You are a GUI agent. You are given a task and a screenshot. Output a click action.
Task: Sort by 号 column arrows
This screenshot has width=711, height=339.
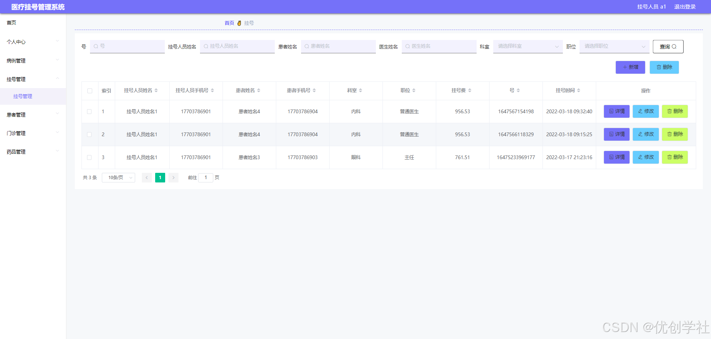tap(518, 90)
